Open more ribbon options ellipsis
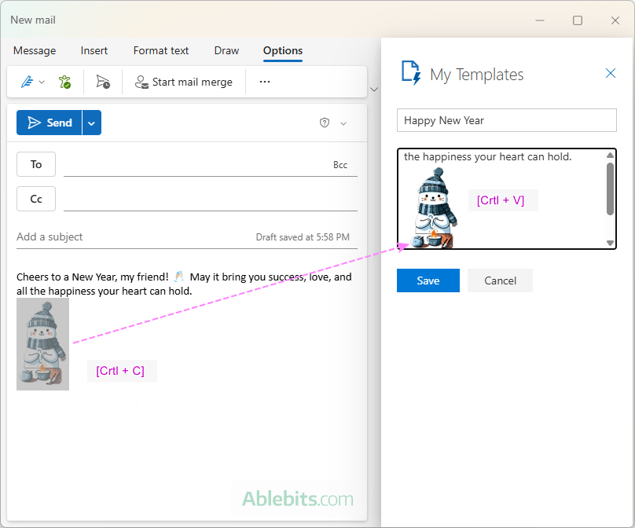The image size is (635, 528). (x=265, y=82)
